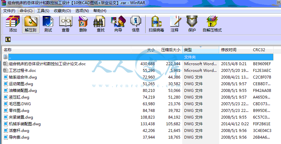Click packed size value 105,682

[x=173, y=124]
